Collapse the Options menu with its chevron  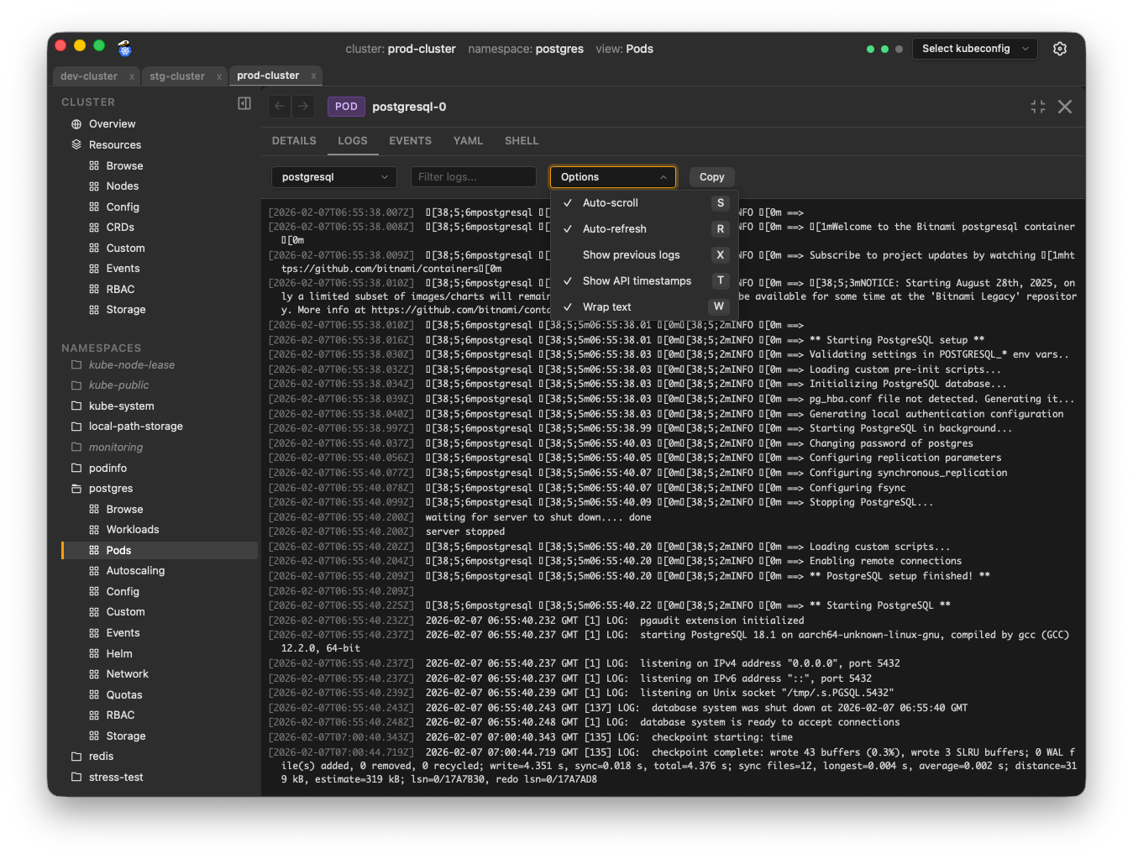(x=663, y=176)
